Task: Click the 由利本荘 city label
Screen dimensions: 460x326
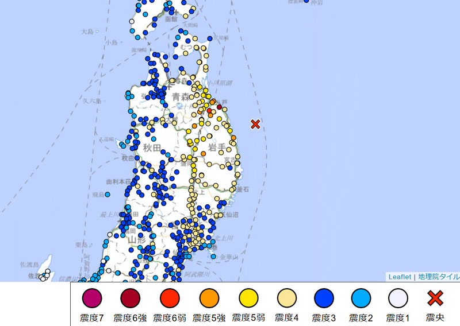Action: click(118, 182)
